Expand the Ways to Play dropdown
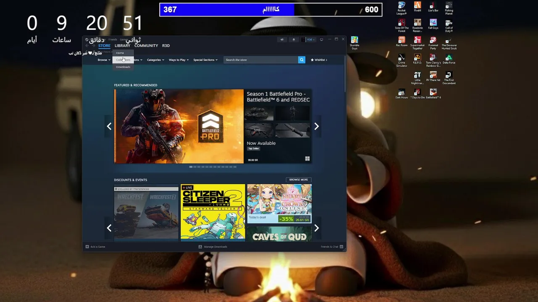 pyautogui.click(x=179, y=60)
